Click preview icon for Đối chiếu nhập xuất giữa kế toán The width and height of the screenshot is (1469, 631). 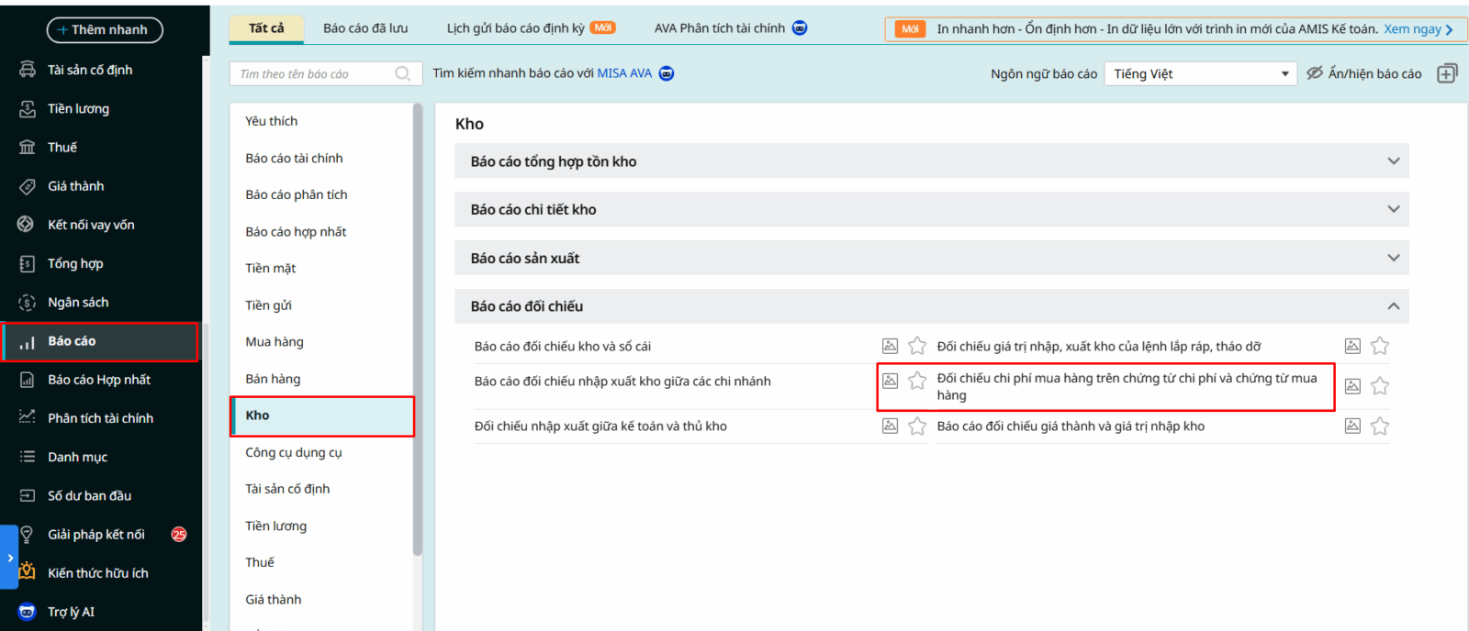(890, 426)
